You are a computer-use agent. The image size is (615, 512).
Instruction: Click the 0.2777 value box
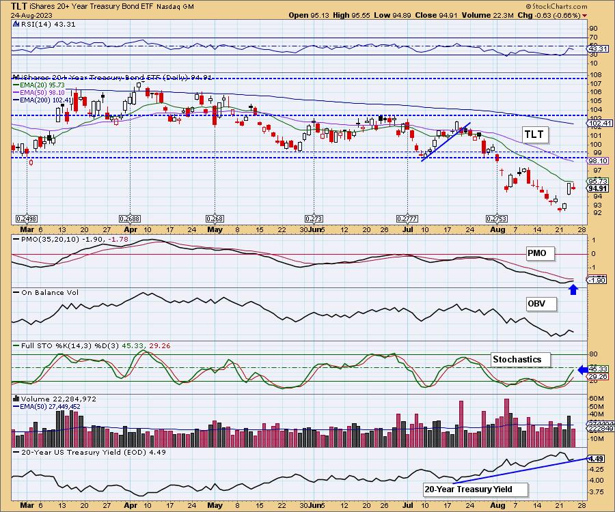coord(407,218)
